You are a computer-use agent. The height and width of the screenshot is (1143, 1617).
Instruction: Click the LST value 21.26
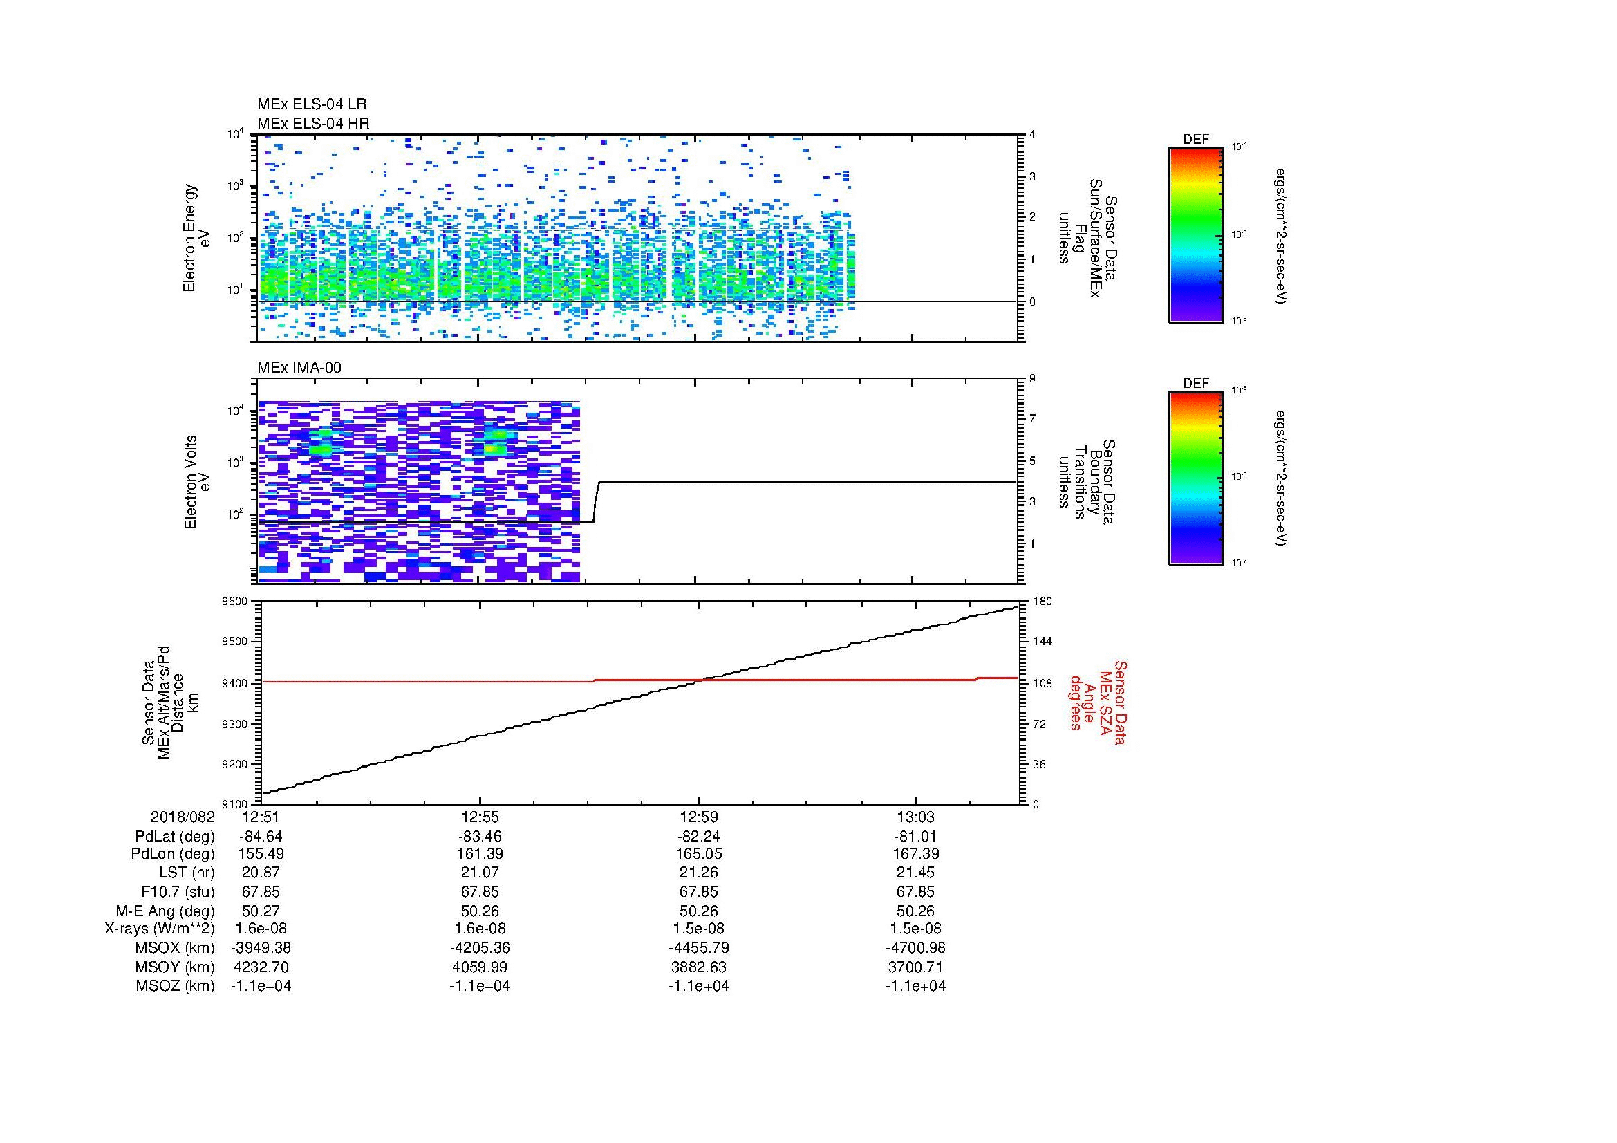click(699, 873)
